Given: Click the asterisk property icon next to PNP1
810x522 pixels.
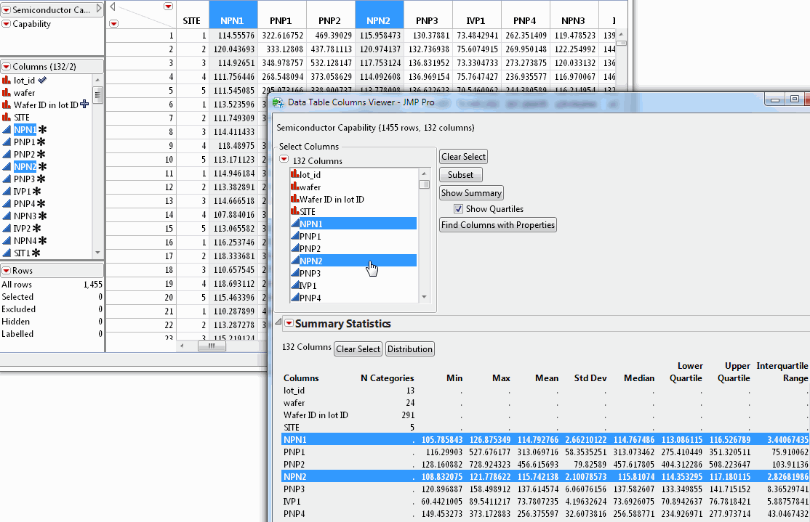Looking at the screenshot, I should [41, 142].
